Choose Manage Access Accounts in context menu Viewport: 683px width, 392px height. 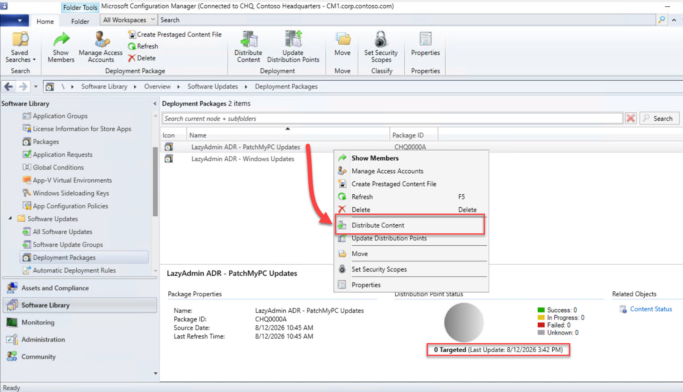[411, 171]
